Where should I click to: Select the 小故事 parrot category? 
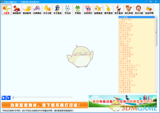(x=6, y=10)
